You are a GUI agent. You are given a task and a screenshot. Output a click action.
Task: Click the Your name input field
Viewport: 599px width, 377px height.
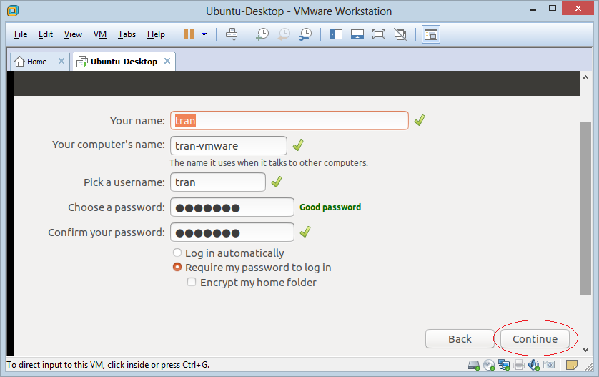pyautogui.click(x=289, y=121)
